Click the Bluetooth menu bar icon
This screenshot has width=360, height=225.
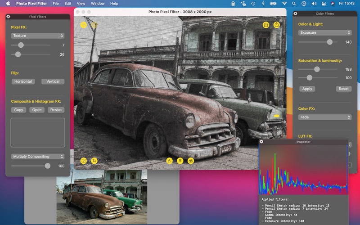[263, 4]
